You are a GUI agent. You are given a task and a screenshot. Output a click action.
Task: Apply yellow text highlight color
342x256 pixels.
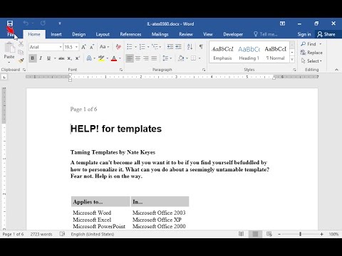(x=101, y=58)
